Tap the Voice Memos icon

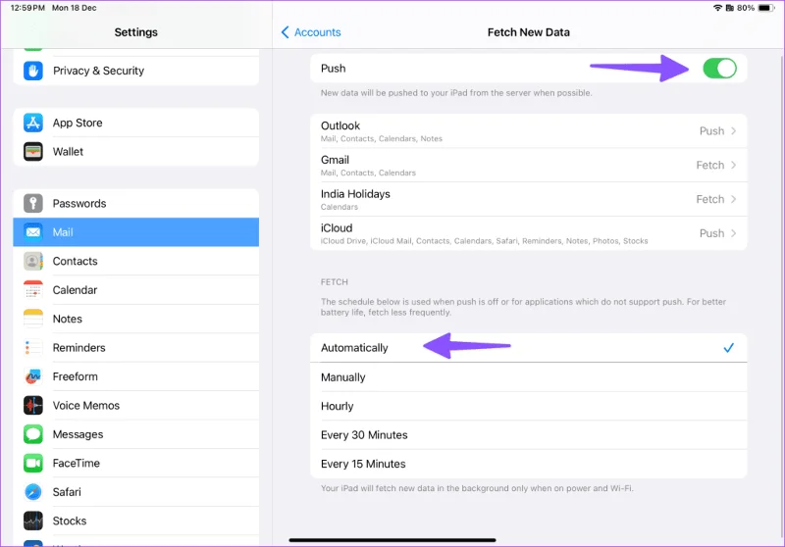[33, 405]
